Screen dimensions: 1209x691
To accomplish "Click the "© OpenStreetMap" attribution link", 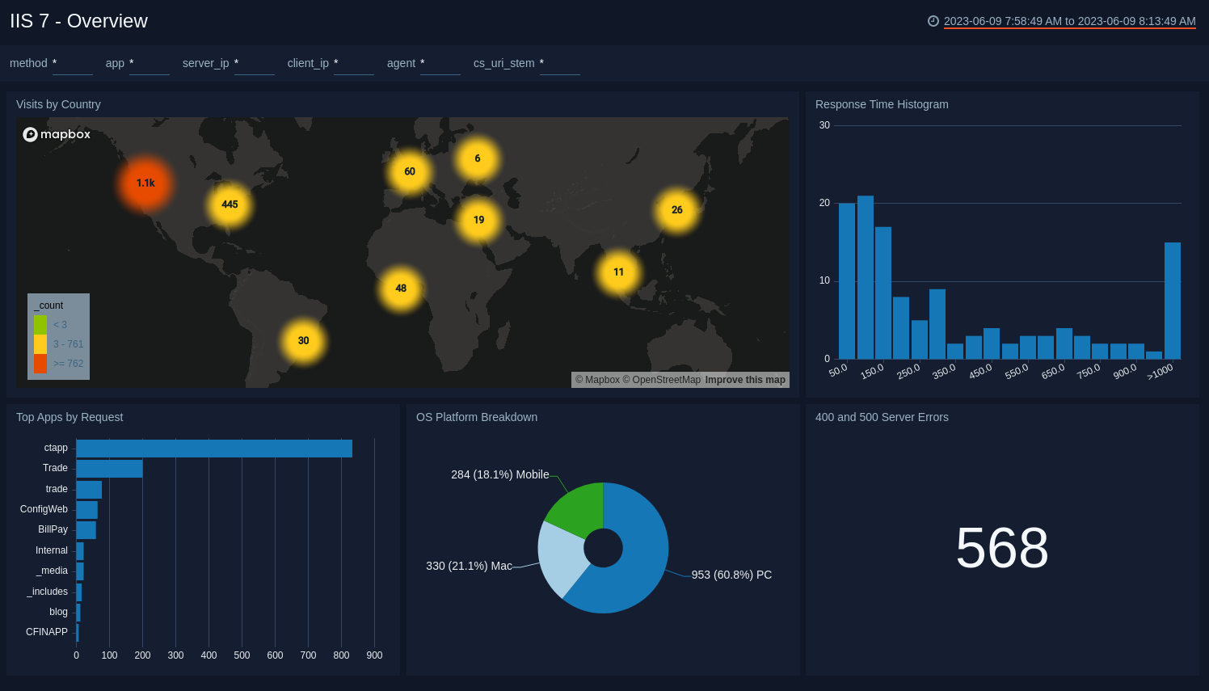I will pyautogui.click(x=663, y=379).
